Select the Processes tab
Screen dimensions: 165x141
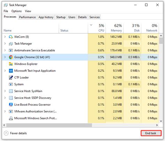tap(10, 17)
